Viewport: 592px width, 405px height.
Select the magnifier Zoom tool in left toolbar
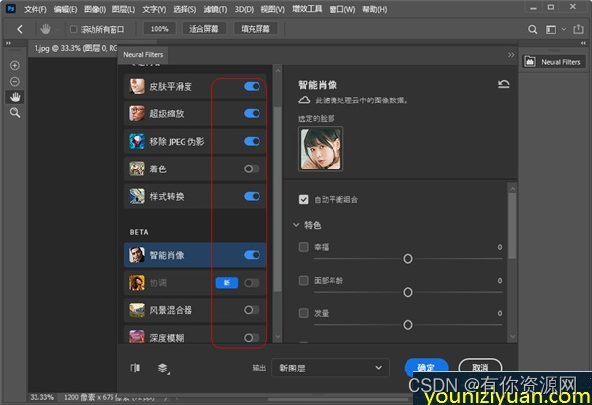pos(15,113)
